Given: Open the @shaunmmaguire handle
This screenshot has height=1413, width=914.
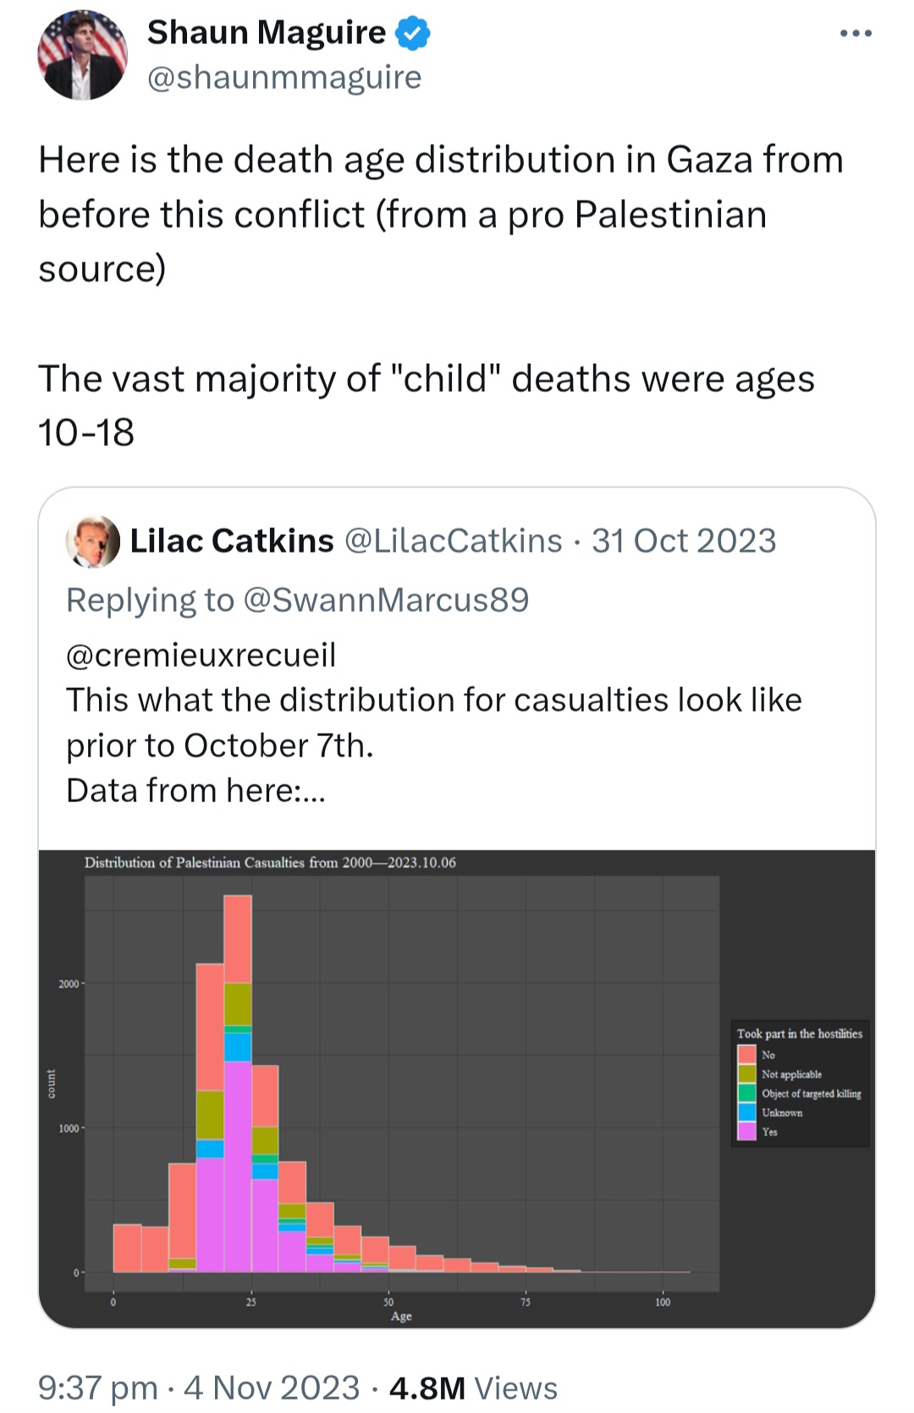Looking at the screenshot, I should pyautogui.click(x=284, y=77).
